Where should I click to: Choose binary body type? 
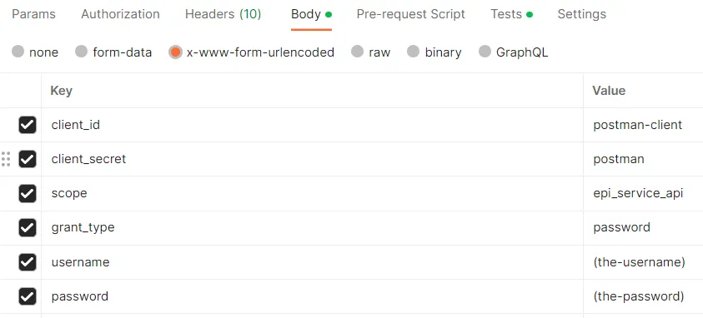414,52
